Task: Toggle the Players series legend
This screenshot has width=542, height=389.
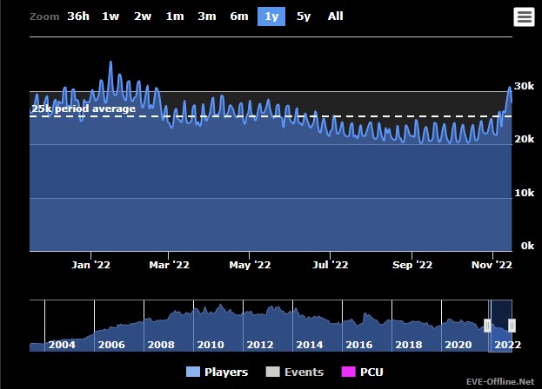Action: (x=225, y=373)
